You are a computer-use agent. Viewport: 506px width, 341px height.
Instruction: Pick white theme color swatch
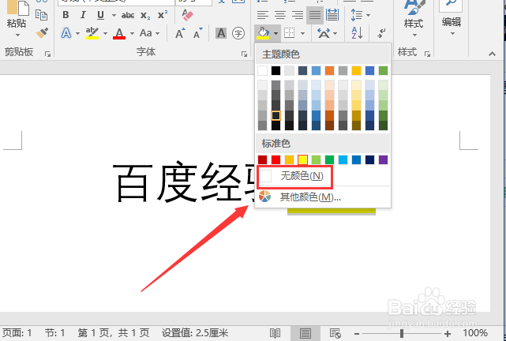[x=262, y=71]
